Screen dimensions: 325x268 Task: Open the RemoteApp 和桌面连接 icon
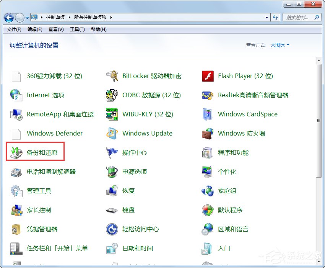16,114
